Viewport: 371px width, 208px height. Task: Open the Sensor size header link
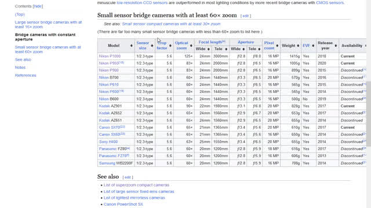[x=143, y=46]
